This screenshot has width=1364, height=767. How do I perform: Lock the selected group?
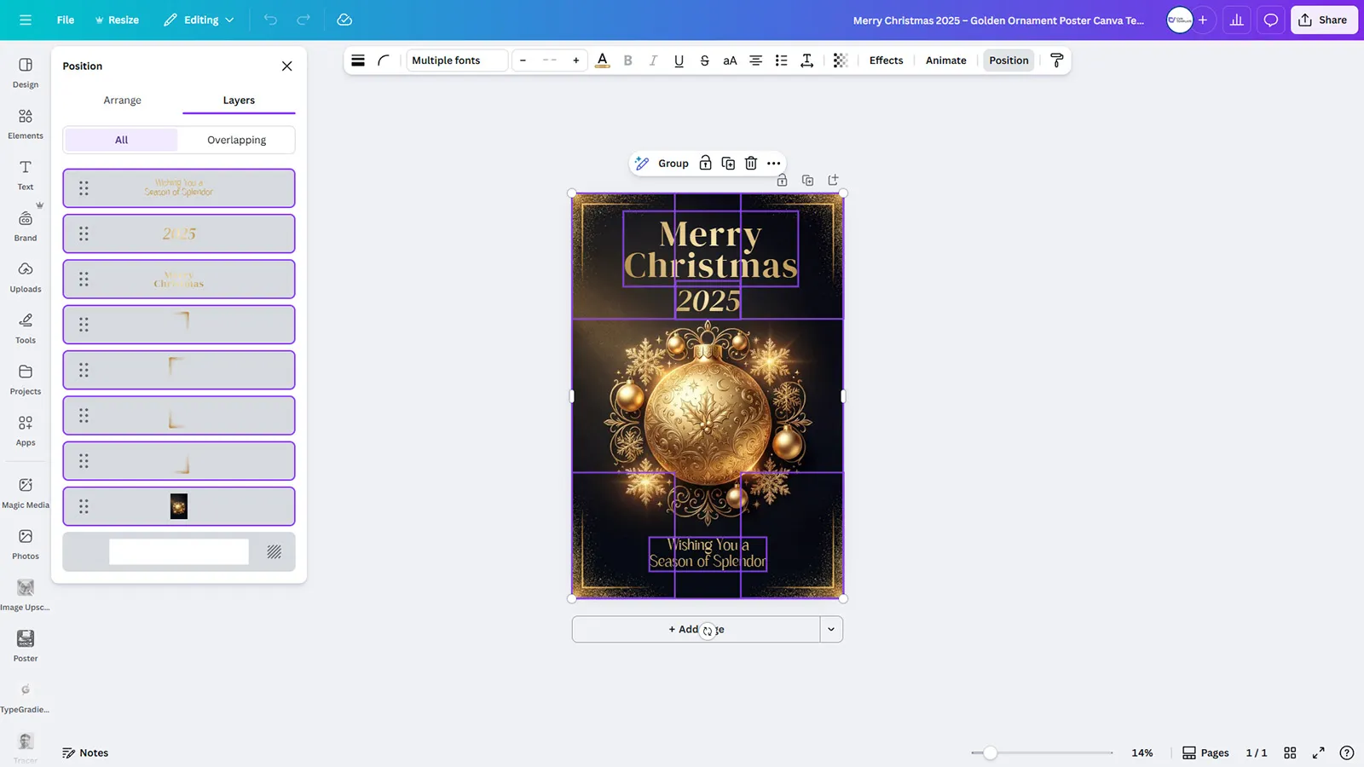[705, 163]
